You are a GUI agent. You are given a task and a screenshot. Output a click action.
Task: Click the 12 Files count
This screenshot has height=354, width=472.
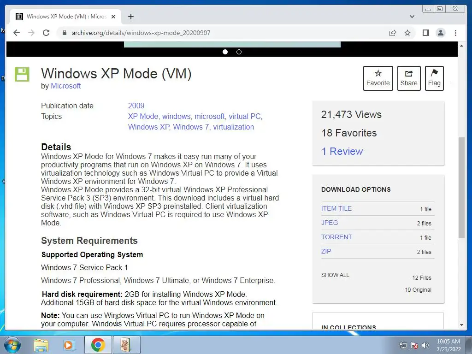pyautogui.click(x=422, y=277)
